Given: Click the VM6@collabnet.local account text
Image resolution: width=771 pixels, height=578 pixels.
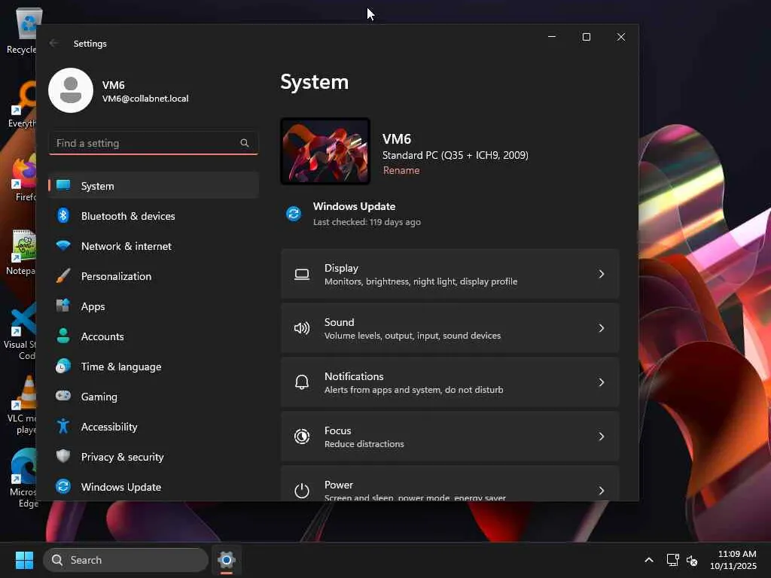Looking at the screenshot, I should tap(145, 99).
